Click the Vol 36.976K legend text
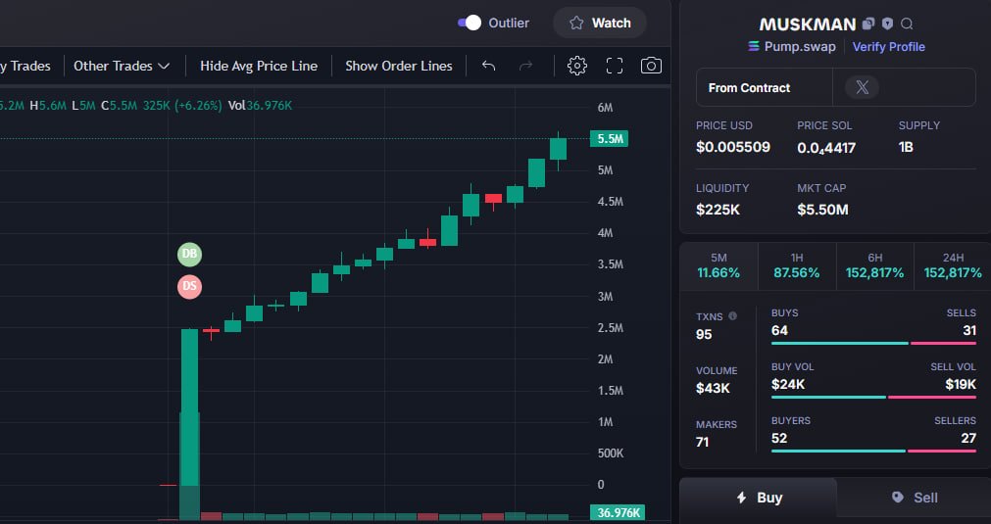Screen dimensions: 991x524 [261, 106]
